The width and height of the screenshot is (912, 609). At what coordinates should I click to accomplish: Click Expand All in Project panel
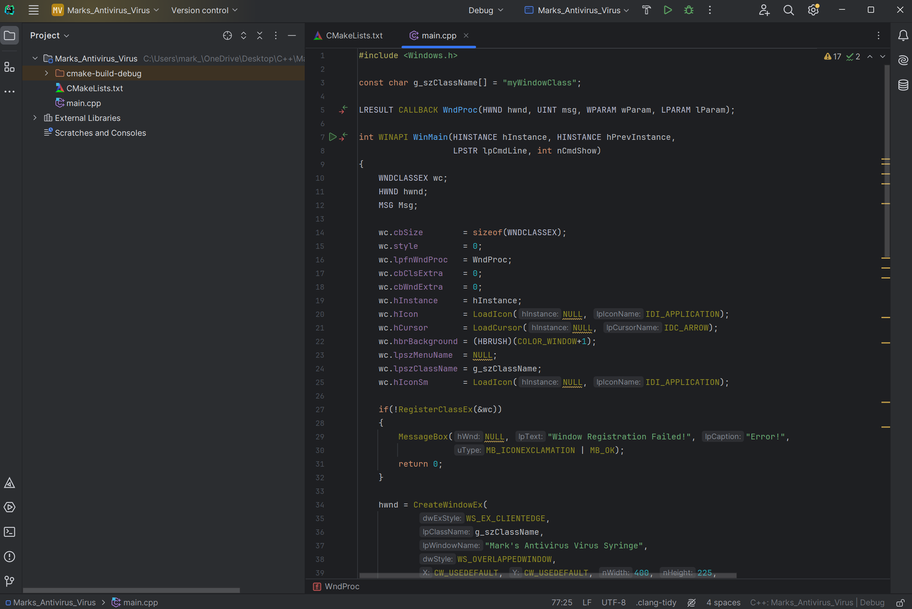point(243,35)
